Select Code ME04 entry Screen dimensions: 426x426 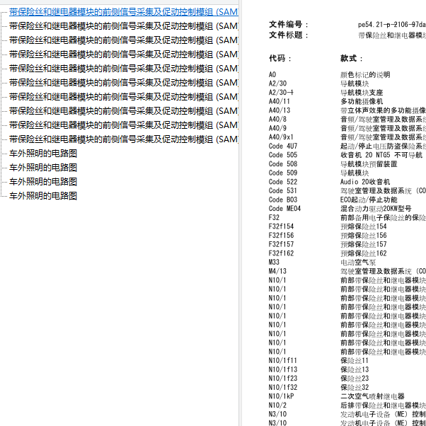click(284, 209)
